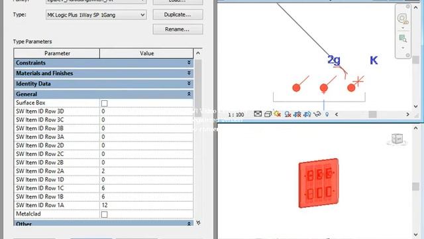Viewport: 424px width, 239px height.
Task: Toggle the Shadows icon in the view bar
Action: pos(288,114)
